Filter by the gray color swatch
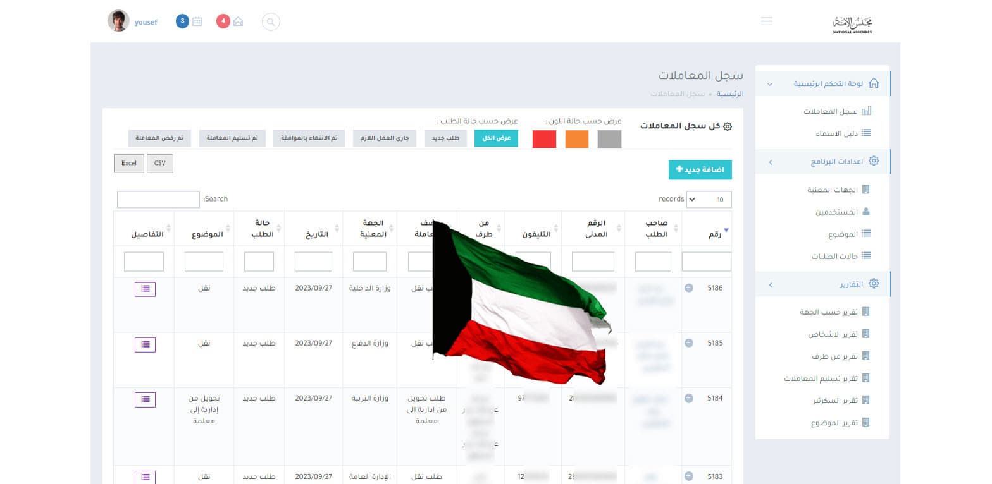The width and height of the screenshot is (992, 484). point(610,139)
